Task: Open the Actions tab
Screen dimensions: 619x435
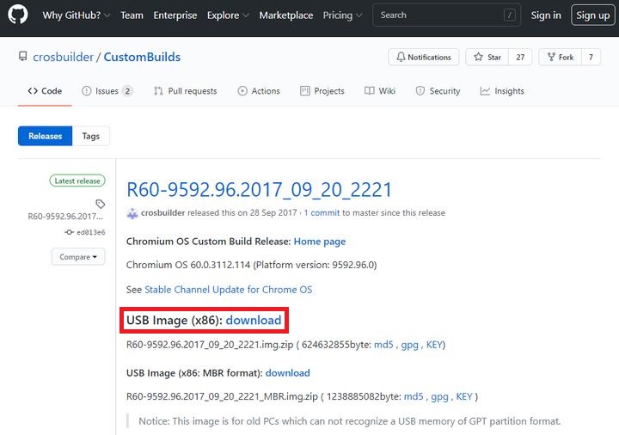Action: [x=259, y=91]
